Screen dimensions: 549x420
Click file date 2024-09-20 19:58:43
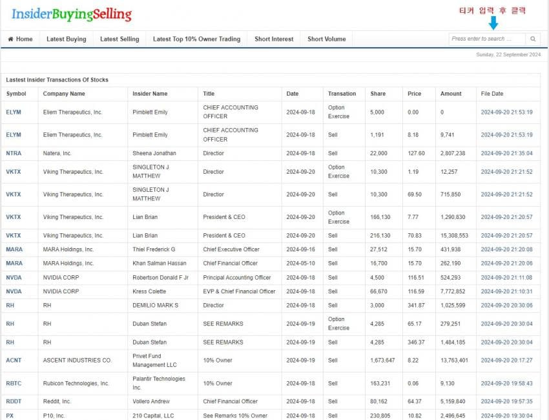pos(506,383)
